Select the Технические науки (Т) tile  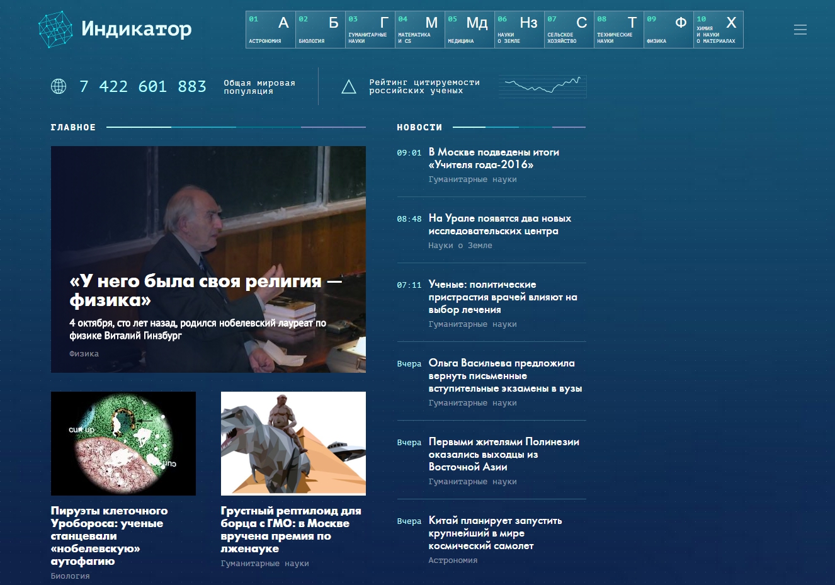click(619, 30)
